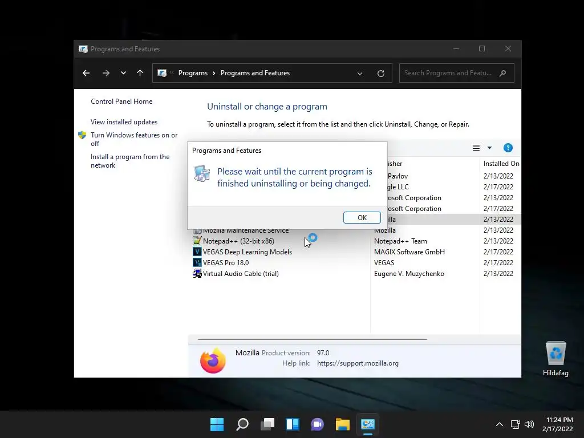Click the Mozilla publisher cell below the dialog
This screenshot has height=438, width=584.
click(385, 230)
